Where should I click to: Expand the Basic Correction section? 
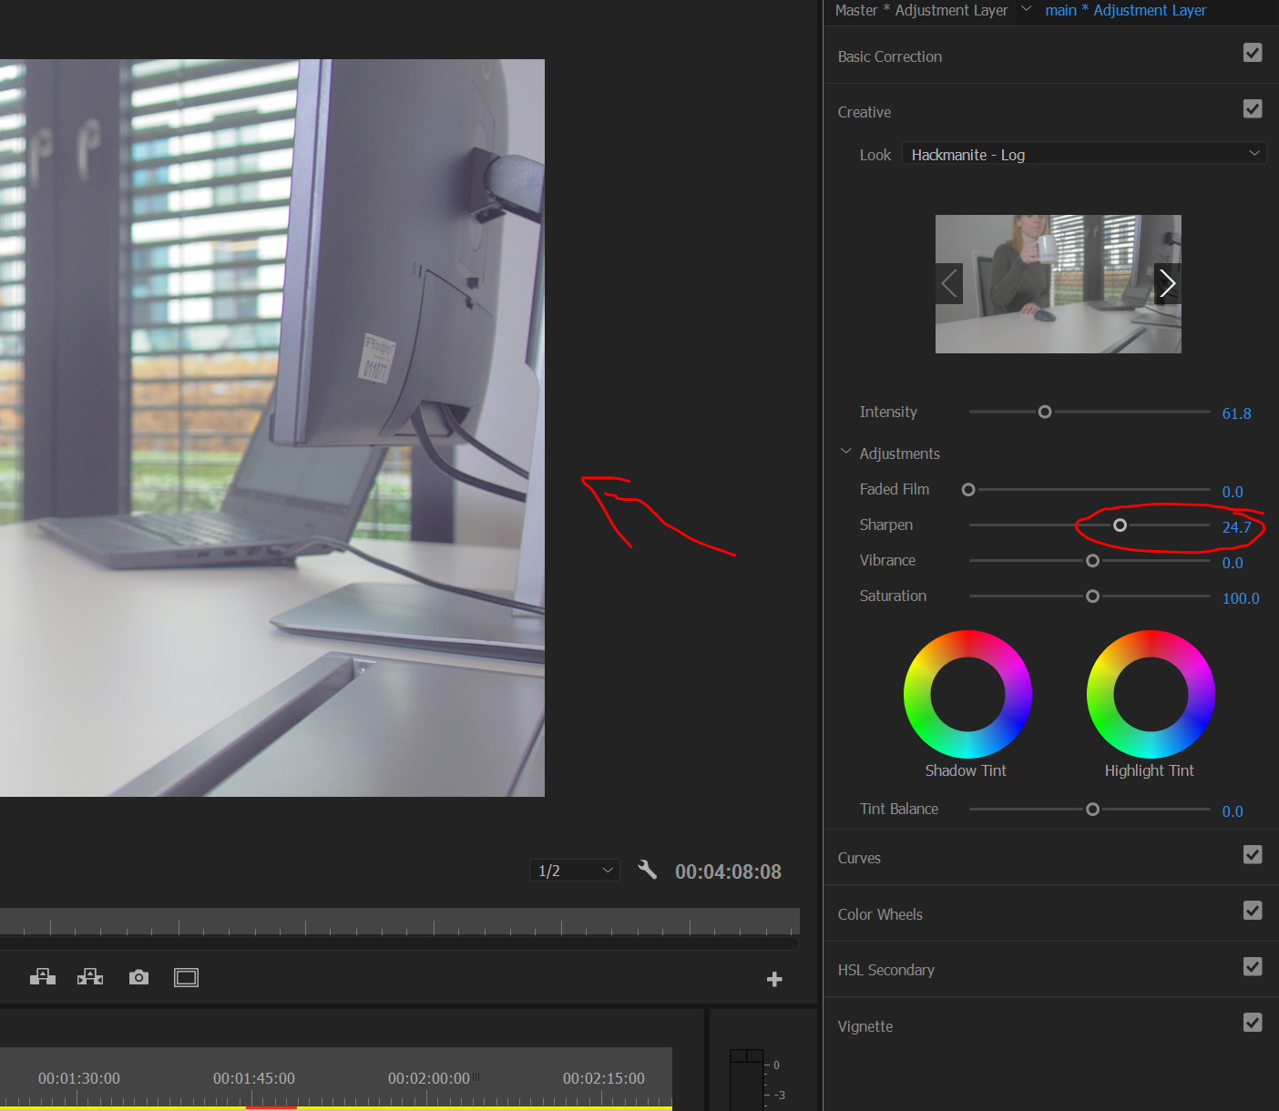(890, 56)
